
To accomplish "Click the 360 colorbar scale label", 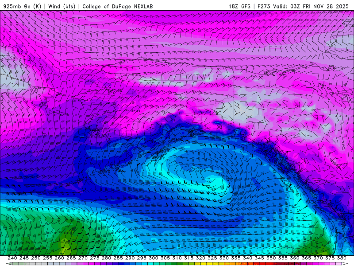I will point(295,258).
